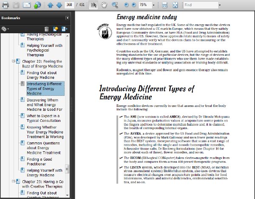The height and width of the screenshot is (199, 255).
Task: Click the 75% zoom level field
Action: (145, 5)
